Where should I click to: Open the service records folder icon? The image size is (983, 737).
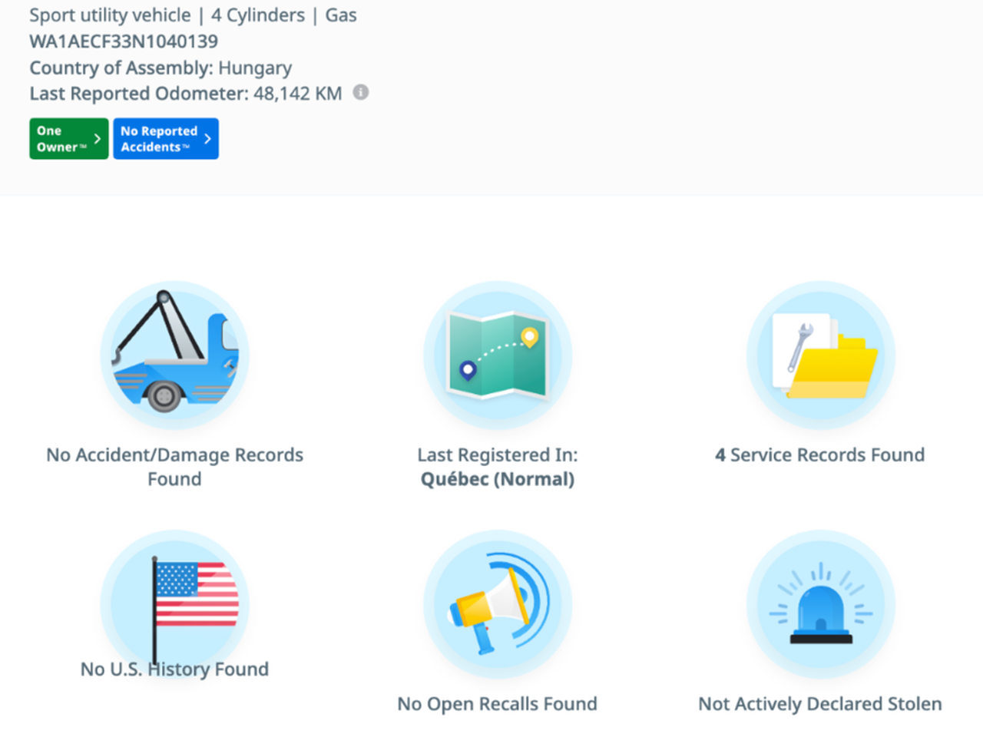click(820, 355)
